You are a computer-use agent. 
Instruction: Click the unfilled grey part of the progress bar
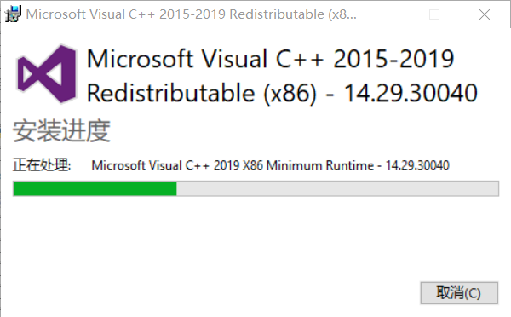pyautogui.click(x=337, y=188)
